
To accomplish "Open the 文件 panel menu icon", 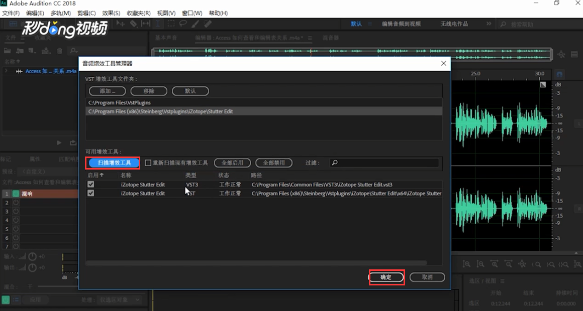I will coord(22,38).
